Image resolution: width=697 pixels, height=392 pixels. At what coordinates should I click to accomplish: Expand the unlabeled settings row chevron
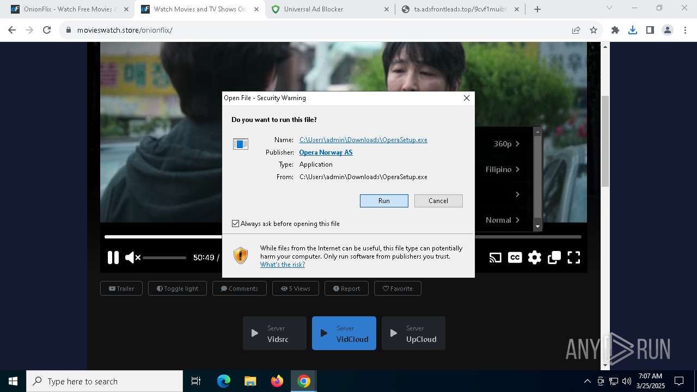(517, 194)
